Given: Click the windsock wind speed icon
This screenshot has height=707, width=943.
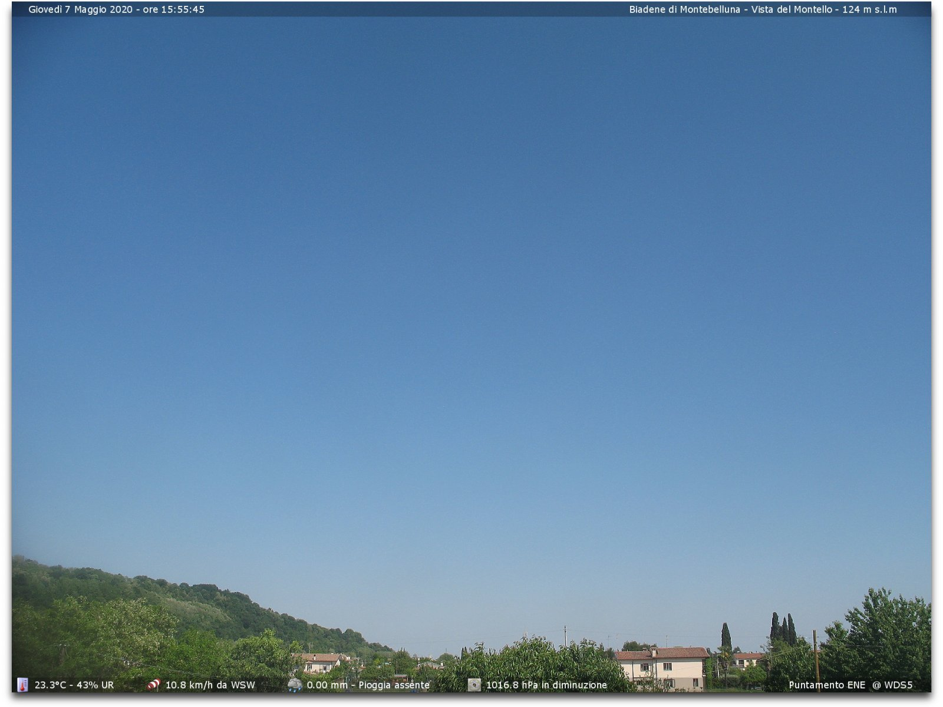Looking at the screenshot, I should pyautogui.click(x=154, y=685).
